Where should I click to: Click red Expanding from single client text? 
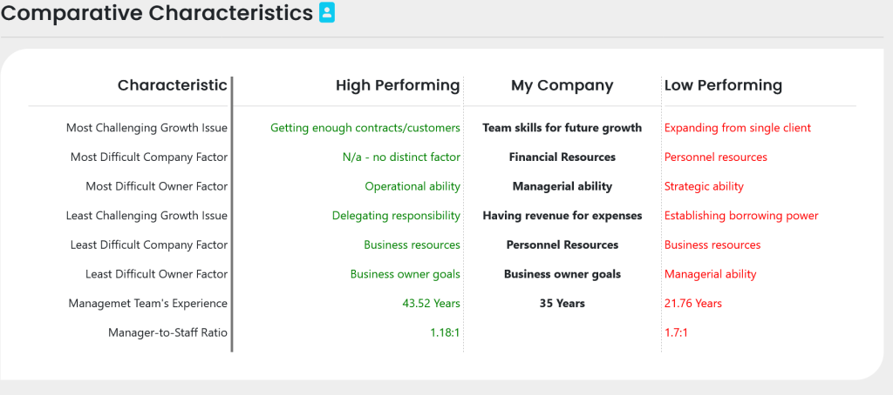tap(738, 128)
